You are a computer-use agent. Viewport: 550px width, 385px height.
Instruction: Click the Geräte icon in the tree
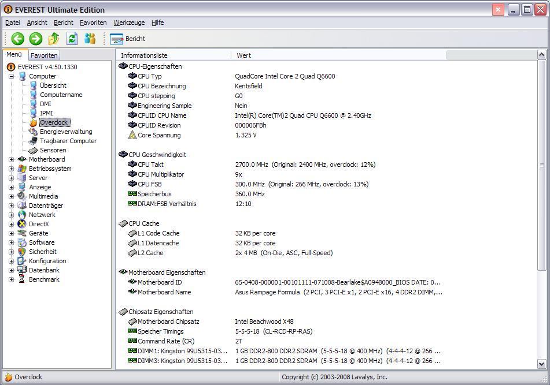point(22,233)
